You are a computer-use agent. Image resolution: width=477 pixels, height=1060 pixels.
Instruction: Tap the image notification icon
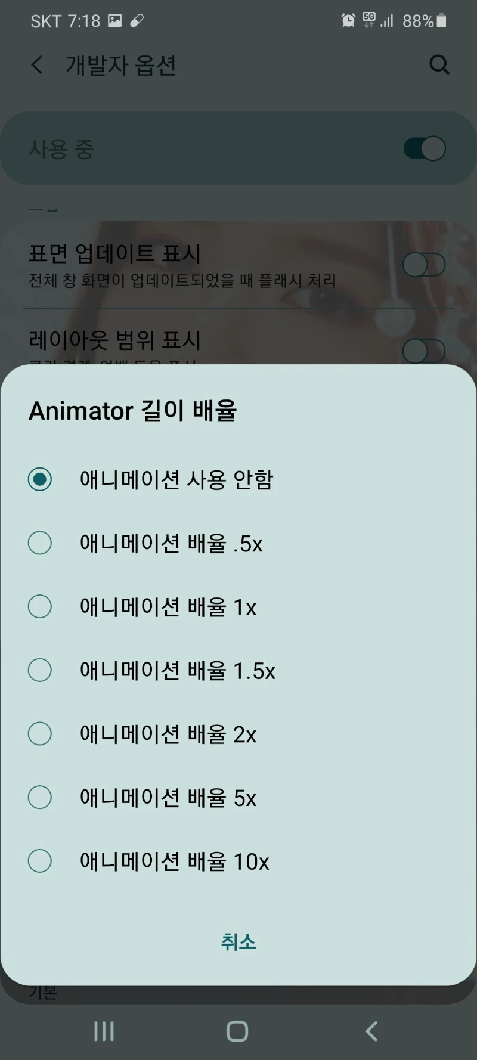pyautogui.click(x=115, y=21)
